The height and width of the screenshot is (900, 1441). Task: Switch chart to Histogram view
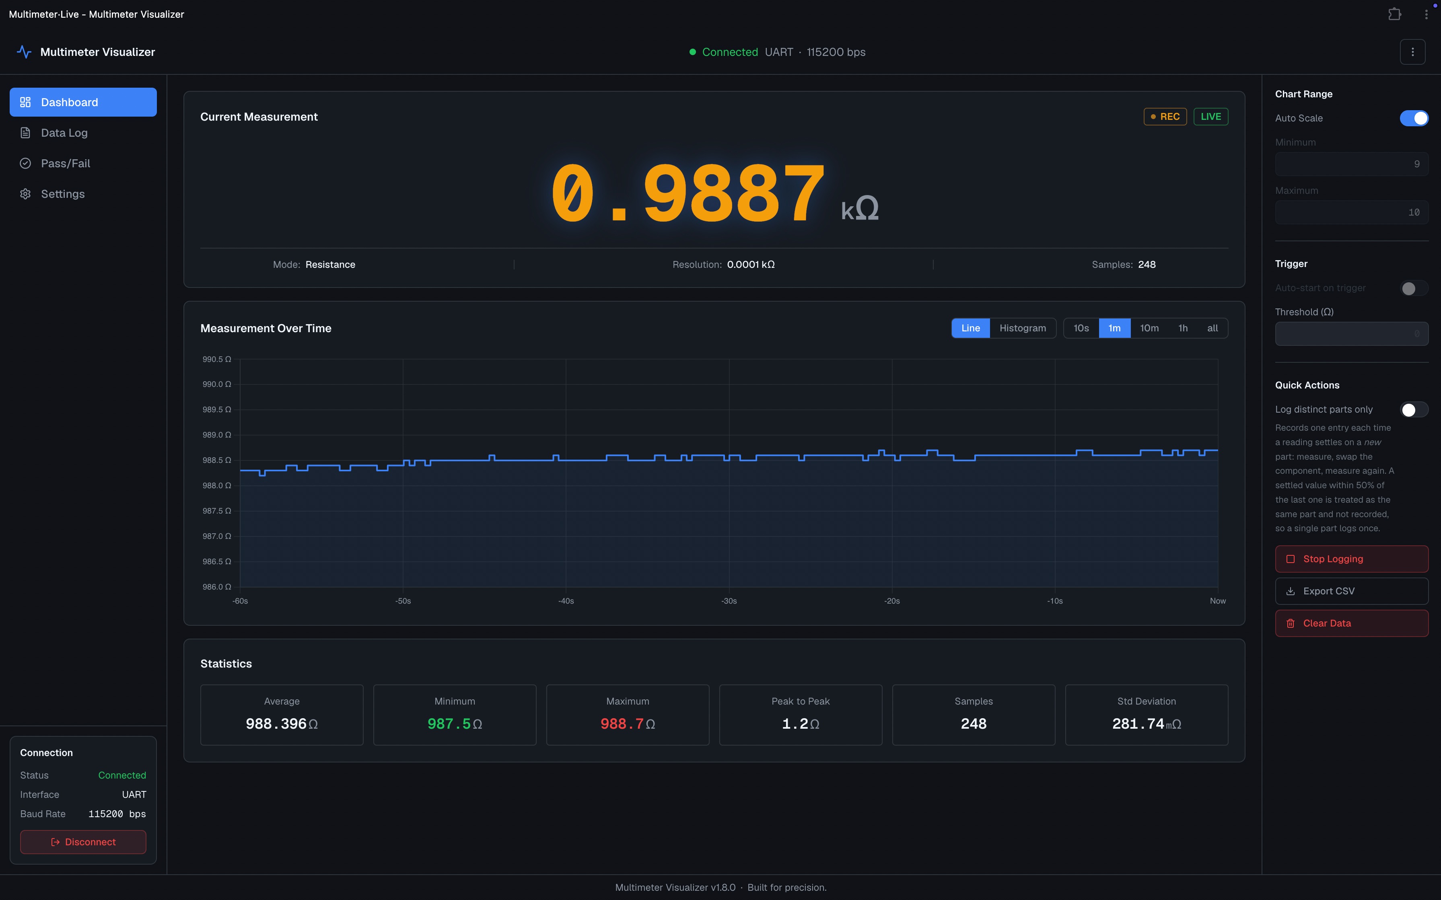pyautogui.click(x=1022, y=328)
